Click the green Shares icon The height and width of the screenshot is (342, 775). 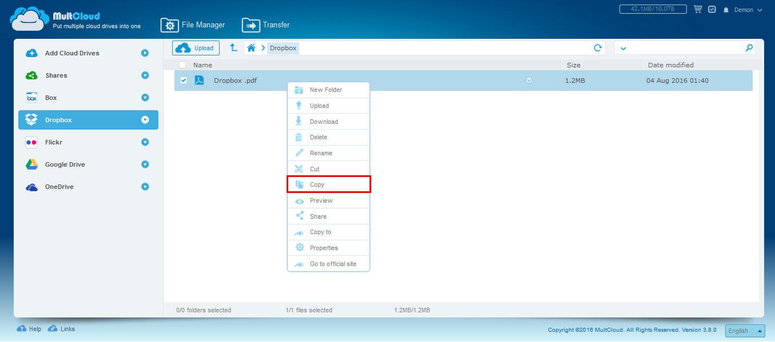(32, 75)
